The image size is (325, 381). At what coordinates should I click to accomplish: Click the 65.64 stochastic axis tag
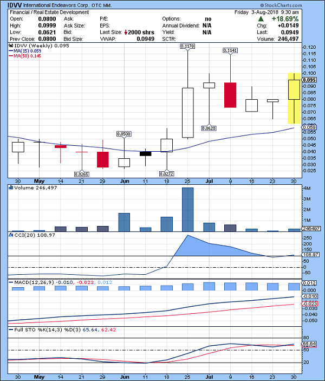pyautogui.click(x=309, y=344)
